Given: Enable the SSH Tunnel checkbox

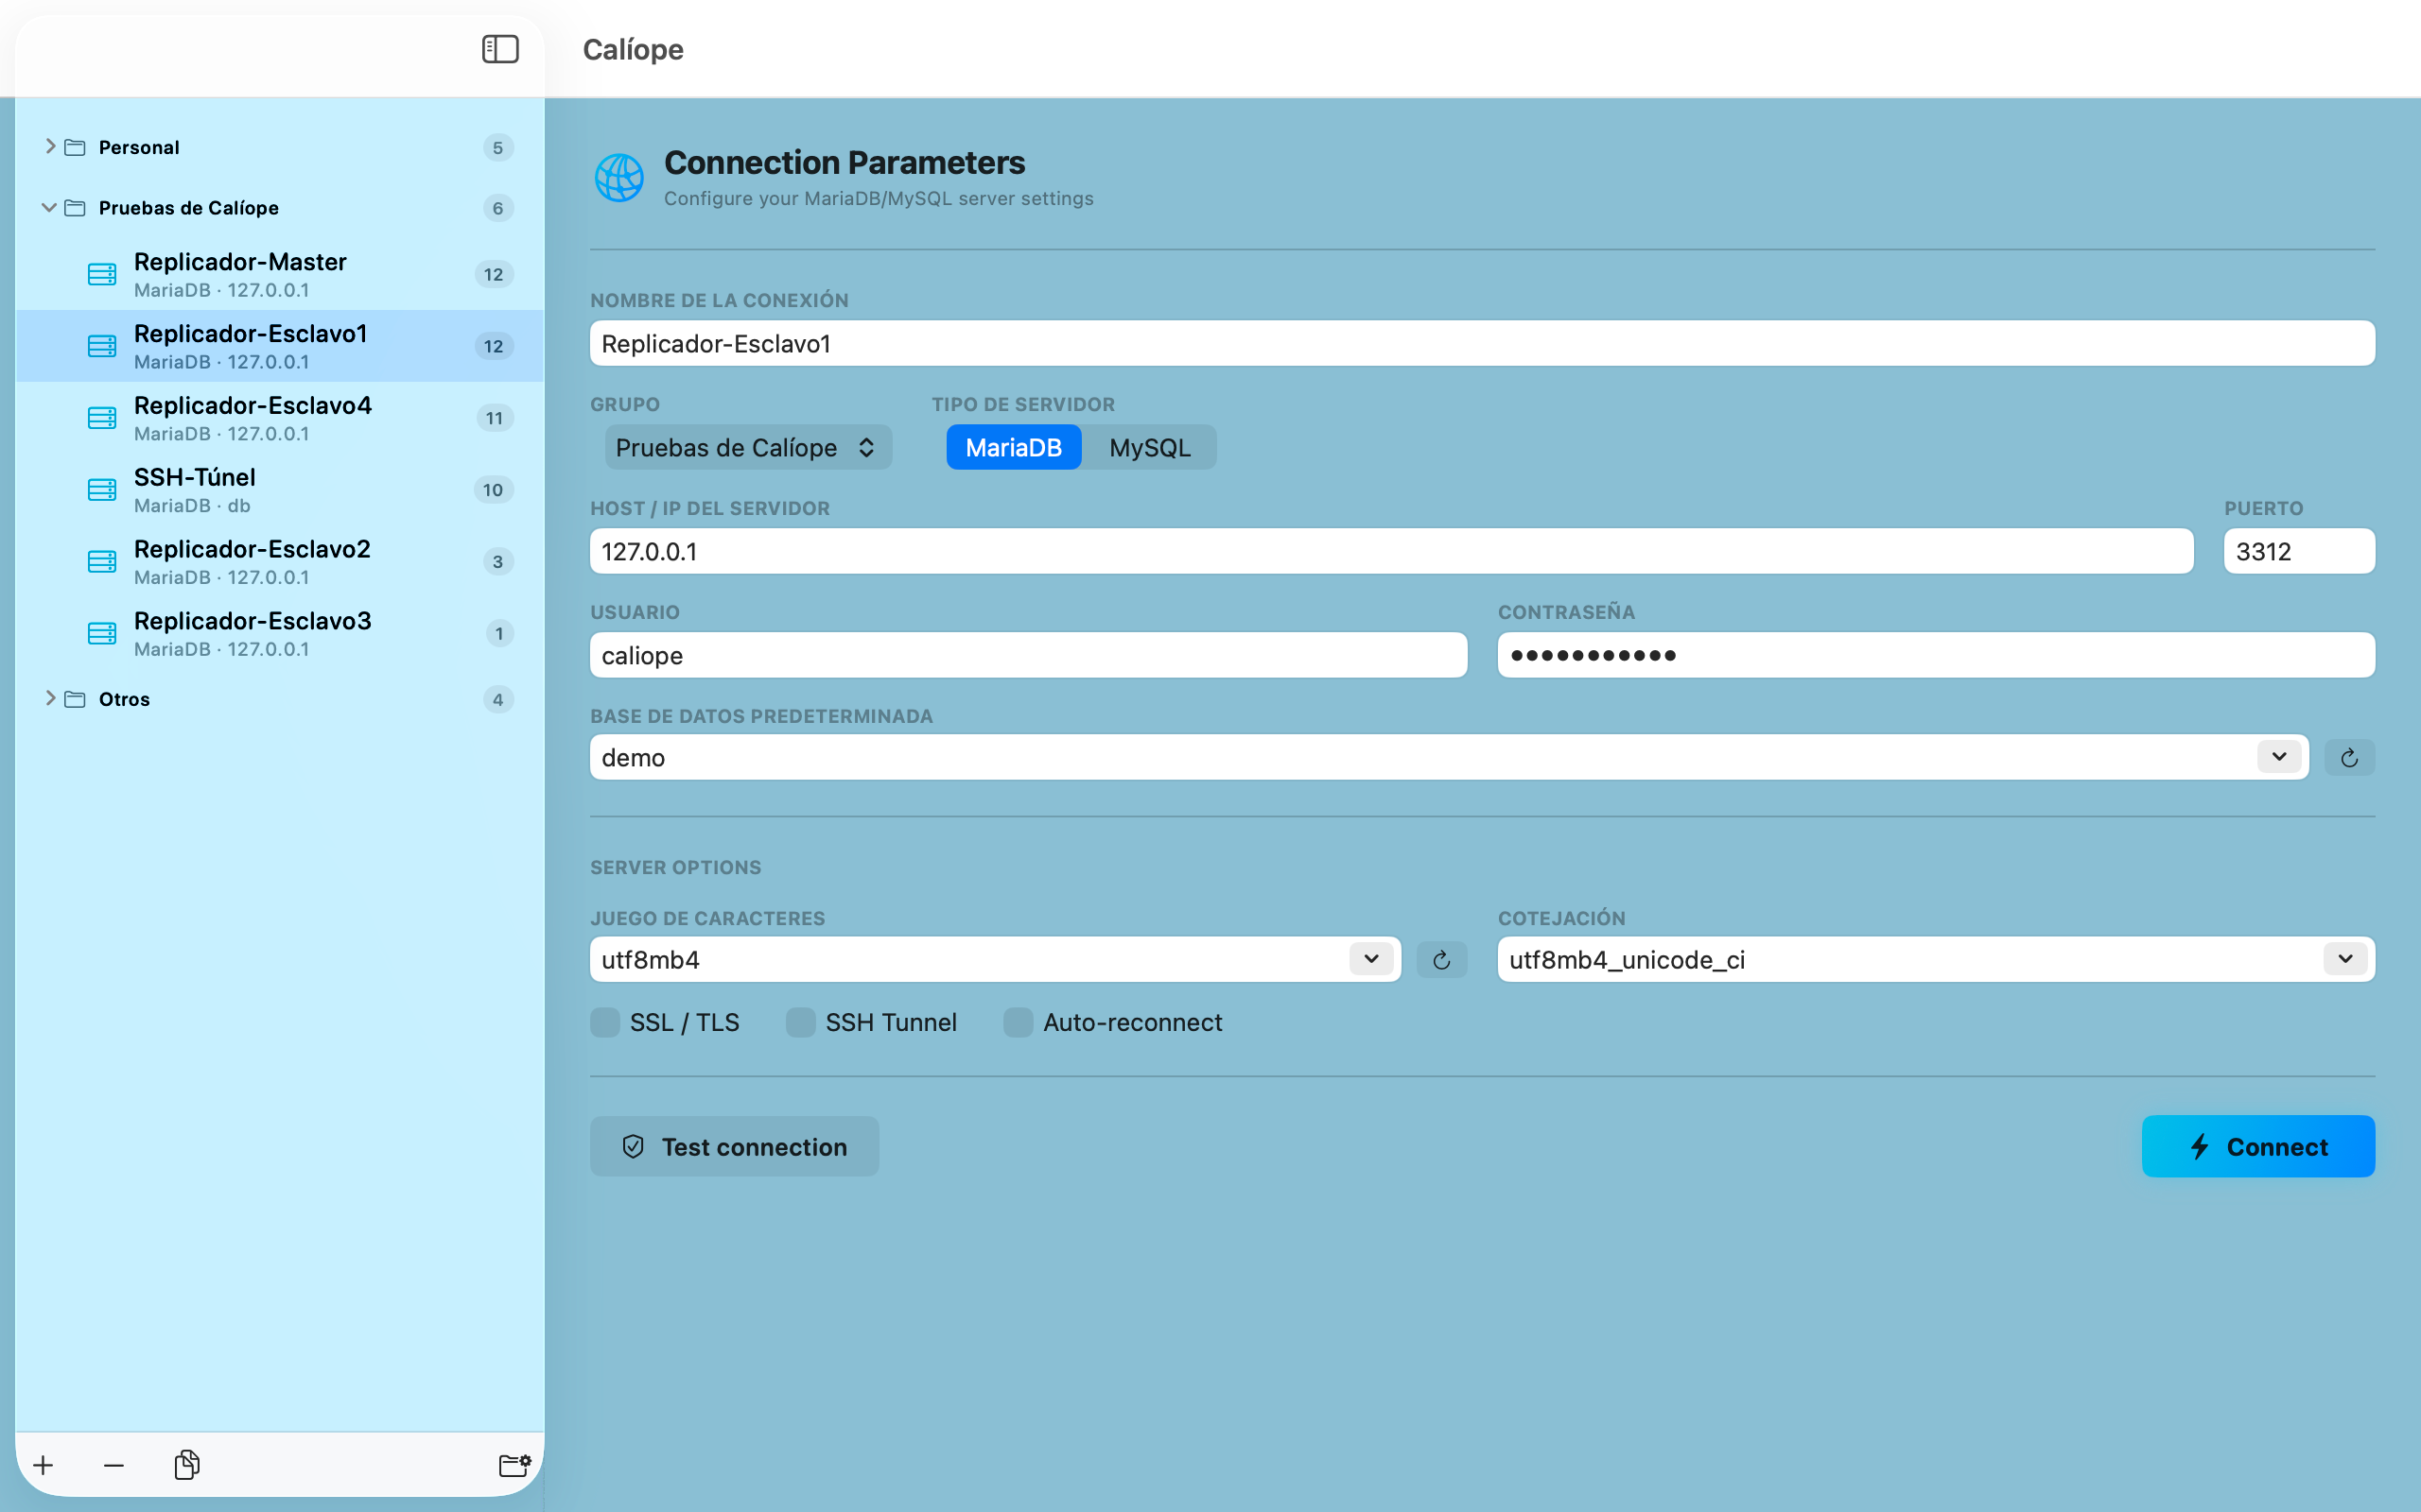Looking at the screenshot, I should click(800, 1022).
